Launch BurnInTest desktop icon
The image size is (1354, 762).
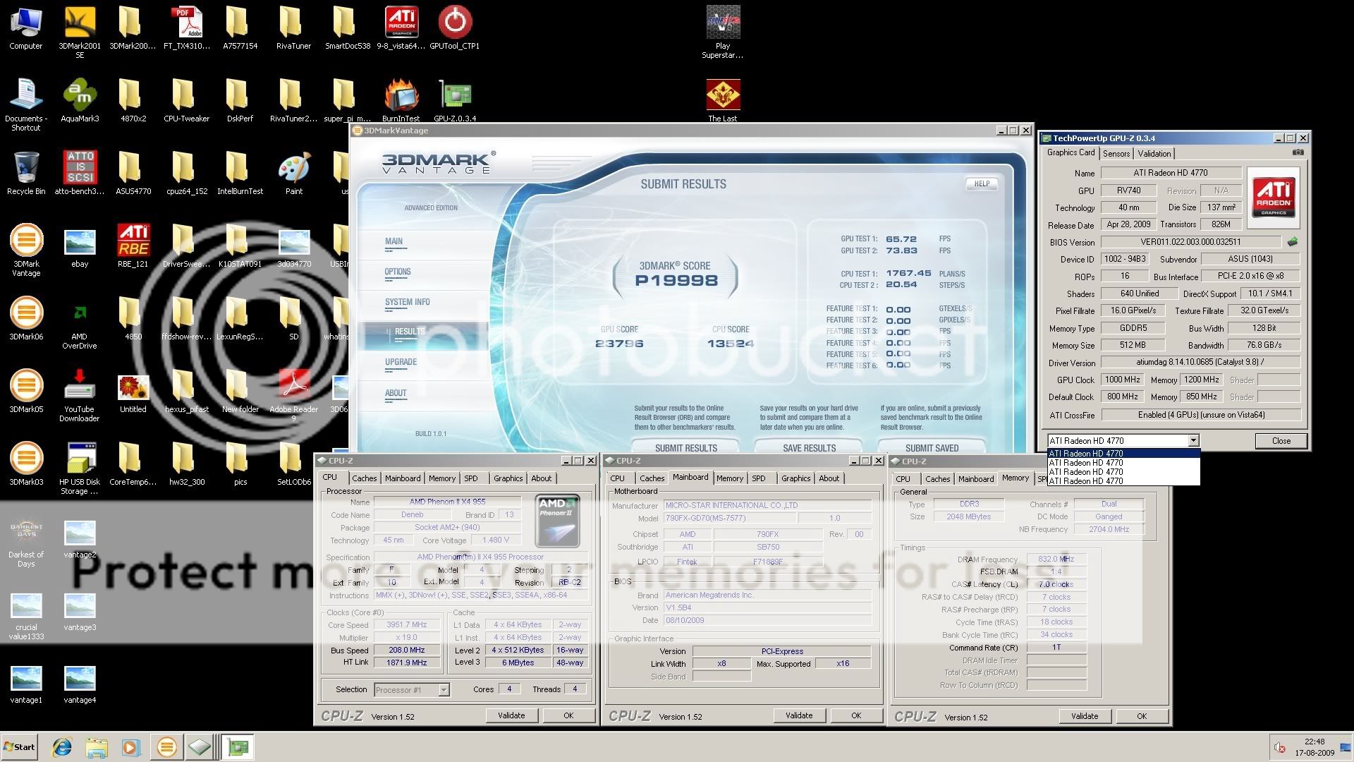click(401, 101)
